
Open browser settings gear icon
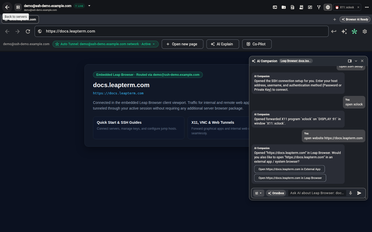point(365,31)
